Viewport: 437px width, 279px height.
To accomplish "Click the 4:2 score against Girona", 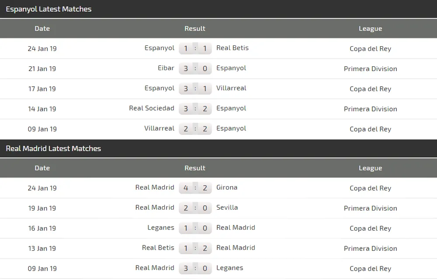I will click(195, 188).
